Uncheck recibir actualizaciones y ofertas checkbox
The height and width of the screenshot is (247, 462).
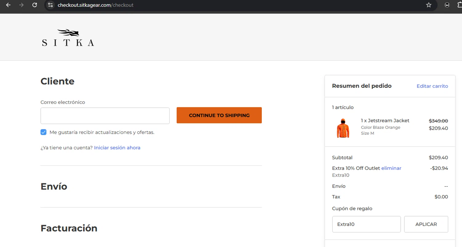tap(43, 132)
